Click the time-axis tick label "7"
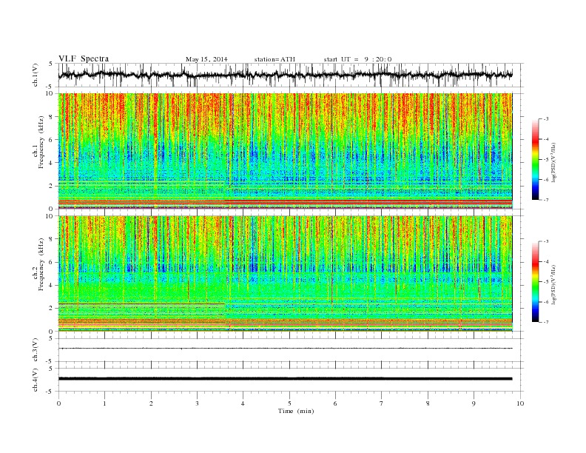 point(382,403)
